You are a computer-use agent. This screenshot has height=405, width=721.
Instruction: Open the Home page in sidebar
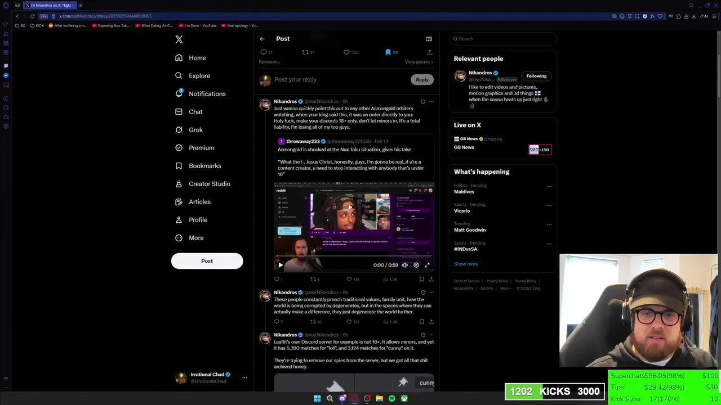190,58
